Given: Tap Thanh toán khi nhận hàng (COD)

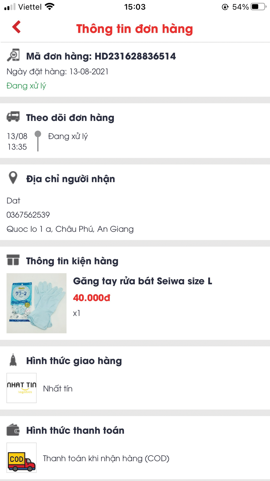Looking at the screenshot, I should point(106,458).
